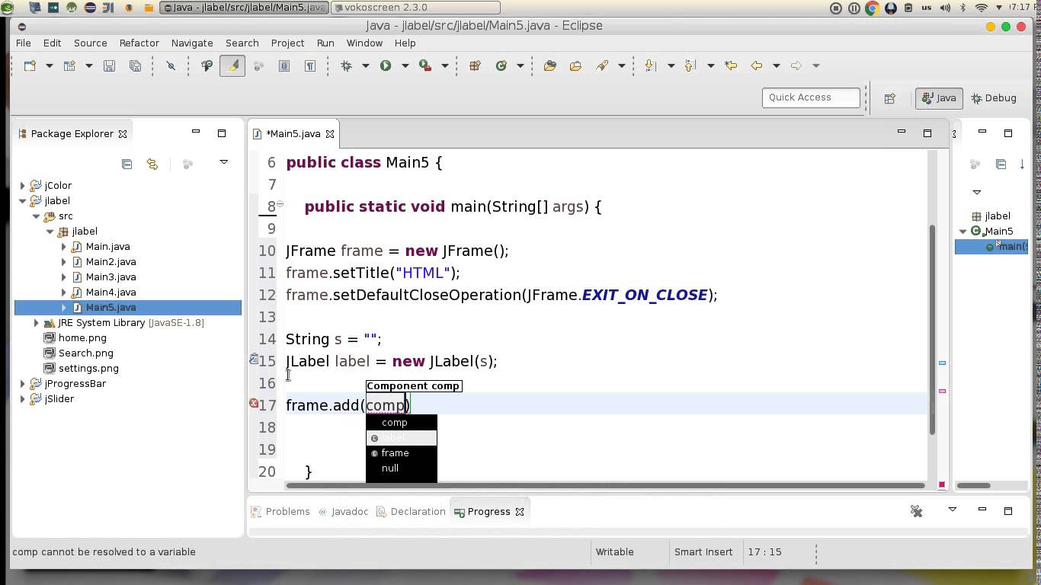Open the Debug perspective button

(x=994, y=97)
